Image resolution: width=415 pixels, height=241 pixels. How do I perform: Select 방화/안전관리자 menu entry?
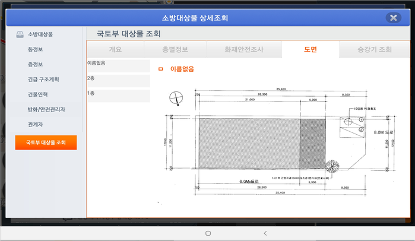click(x=46, y=110)
